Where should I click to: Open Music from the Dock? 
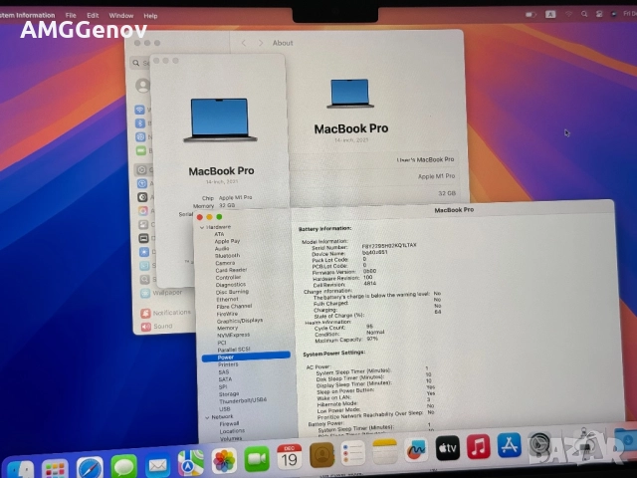pyautogui.click(x=479, y=446)
